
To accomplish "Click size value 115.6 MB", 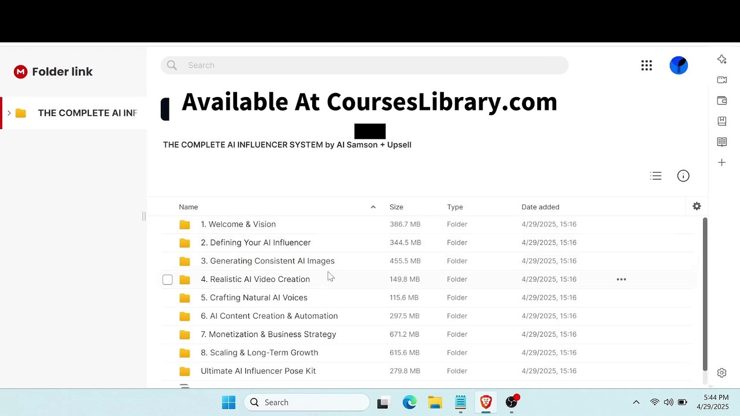I will click(x=404, y=298).
